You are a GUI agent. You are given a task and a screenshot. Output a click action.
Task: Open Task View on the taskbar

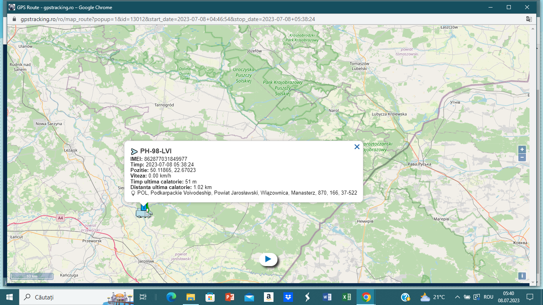(143, 297)
